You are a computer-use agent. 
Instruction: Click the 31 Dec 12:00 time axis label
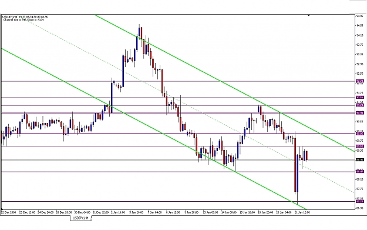pos(100,212)
